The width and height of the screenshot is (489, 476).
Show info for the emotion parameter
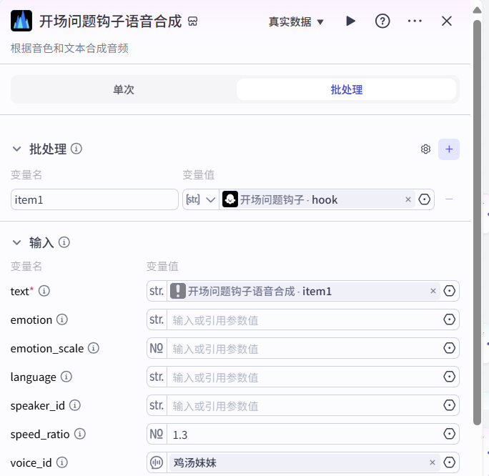pyautogui.click(x=61, y=319)
